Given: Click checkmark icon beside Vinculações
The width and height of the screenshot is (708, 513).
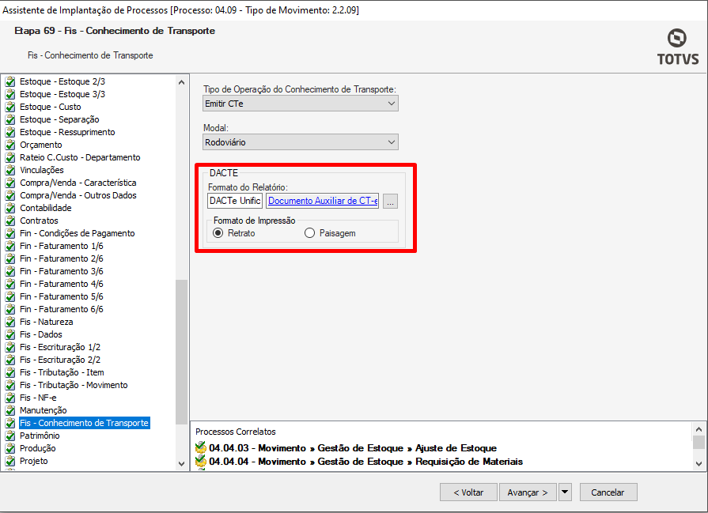Looking at the screenshot, I should [x=10, y=170].
